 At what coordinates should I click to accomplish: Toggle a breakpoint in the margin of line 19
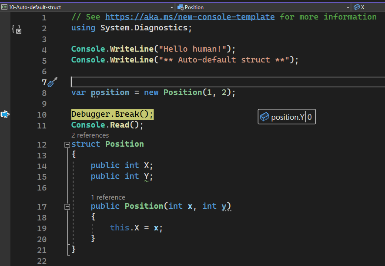click(4, 228)
